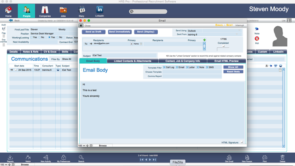Click the Close X icon in Email window
This screenshot has height=166, width=295.
[81, 26]
